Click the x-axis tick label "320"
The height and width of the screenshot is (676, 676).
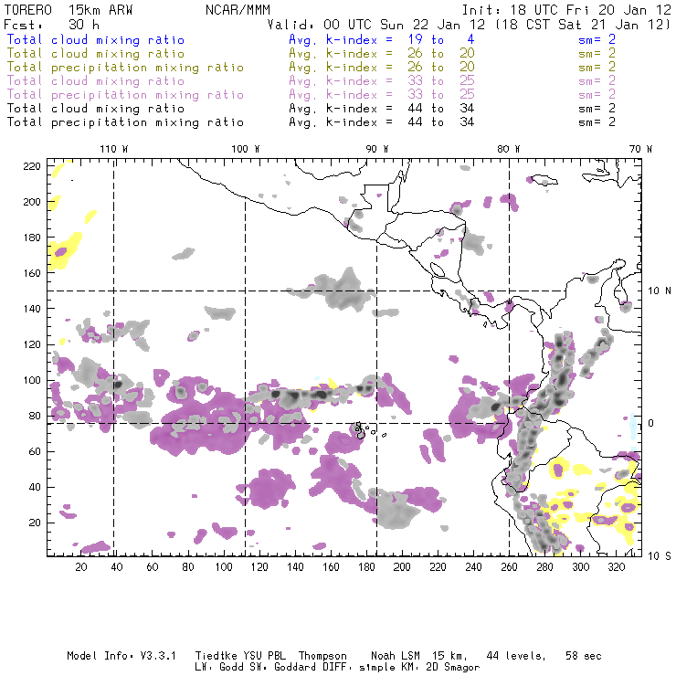click(616, 567)
